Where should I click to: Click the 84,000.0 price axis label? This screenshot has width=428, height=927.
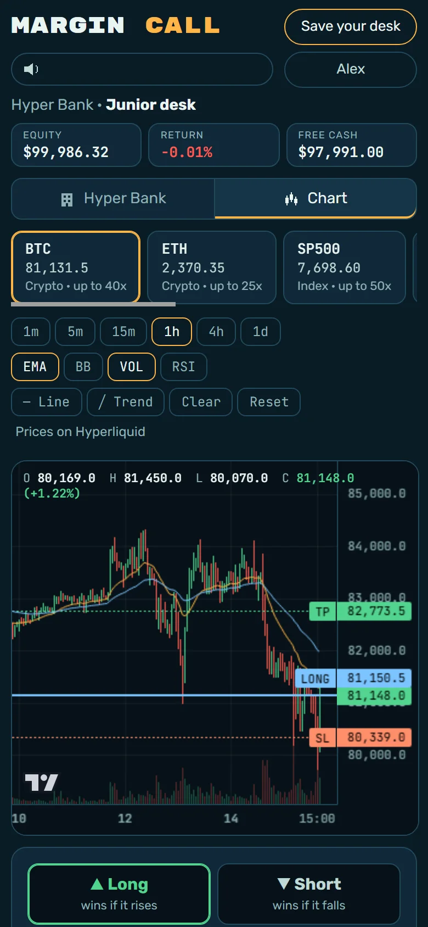376,546
